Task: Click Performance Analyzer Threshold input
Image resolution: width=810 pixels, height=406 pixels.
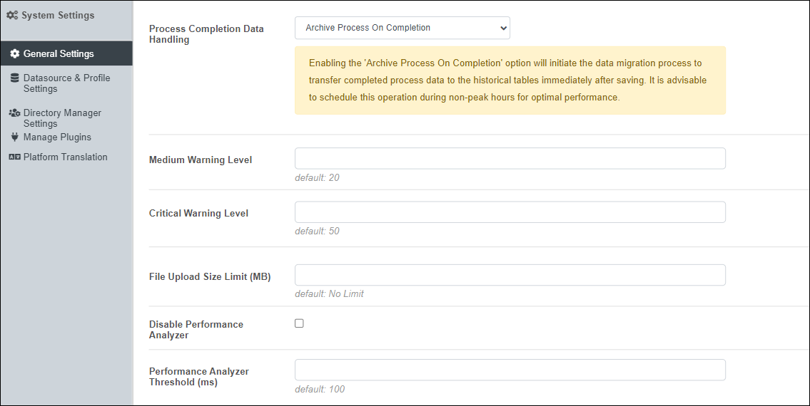Action: (510, 370)
